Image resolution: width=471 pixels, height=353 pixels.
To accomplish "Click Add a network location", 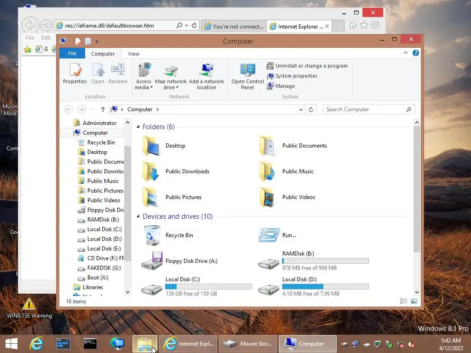I will click(207, 77).
